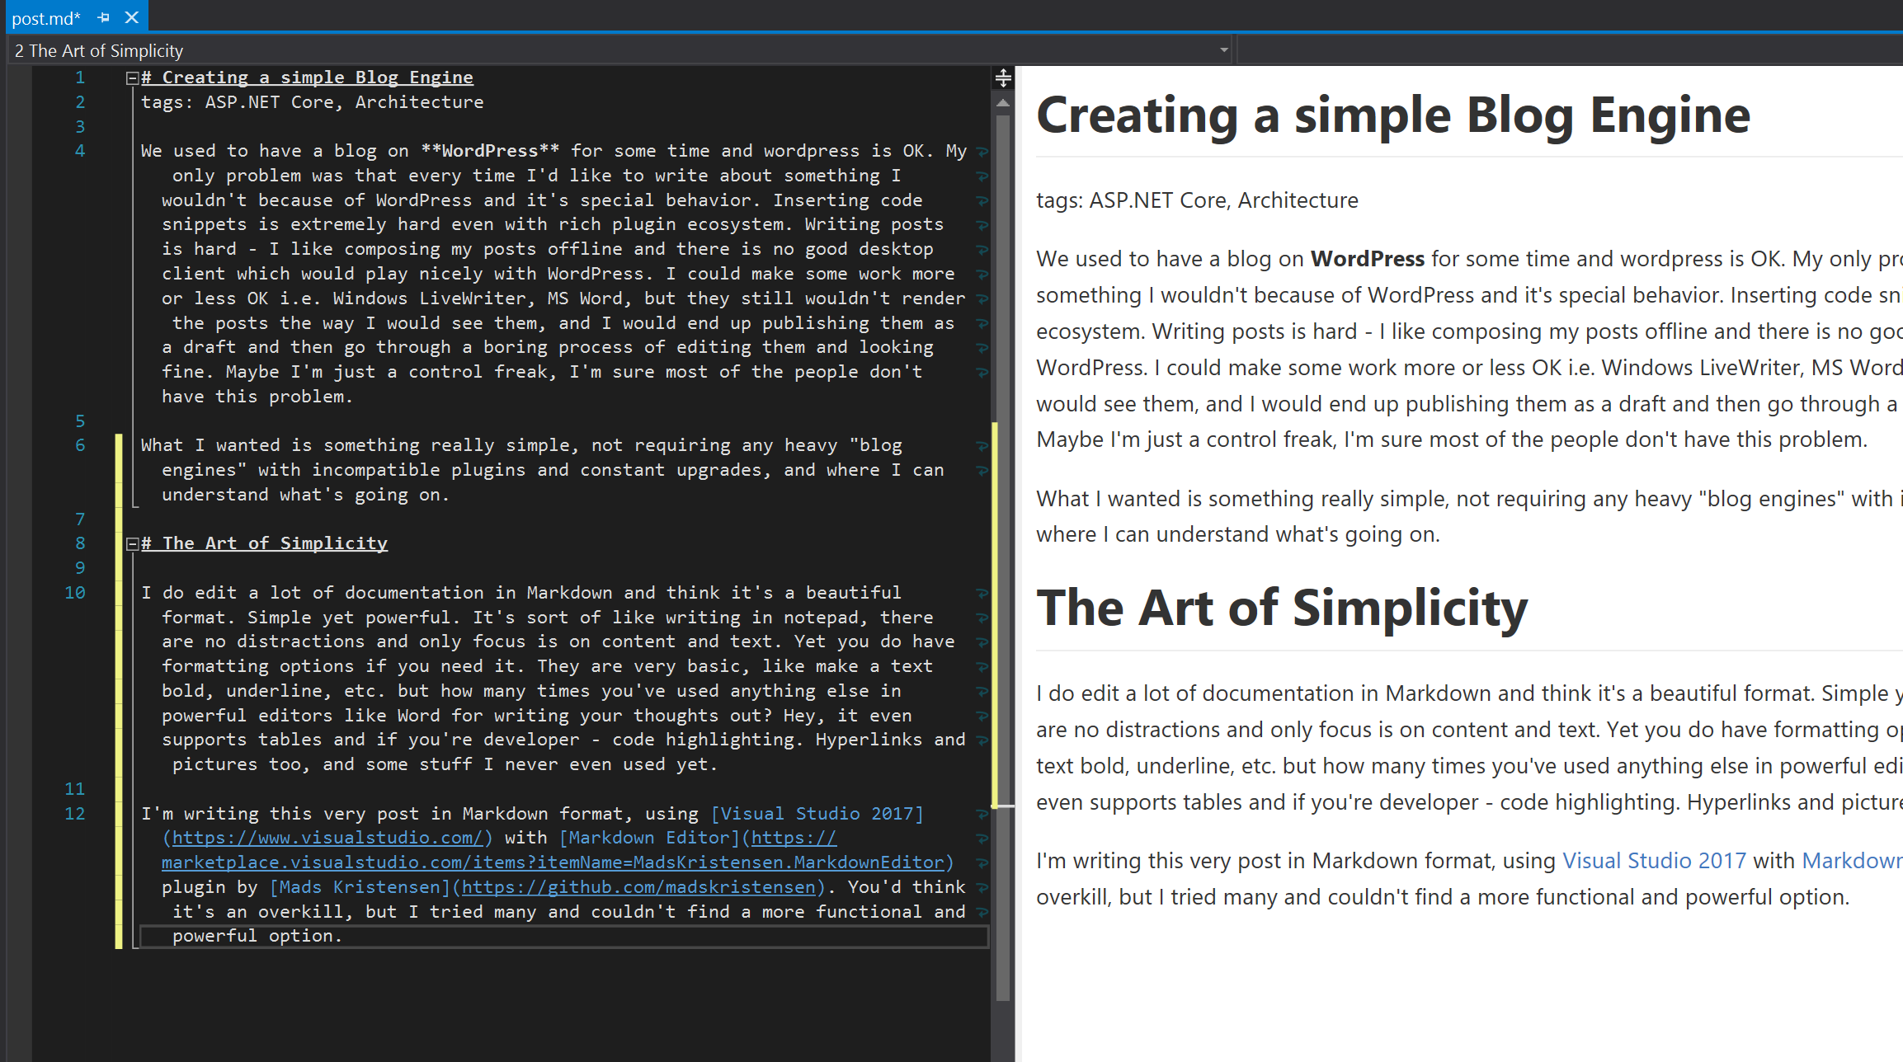The width and height of the screenshot is (1903, 1062).
Task: Click 'powerful option.' on the current editor line
Action: pos(257,936)
